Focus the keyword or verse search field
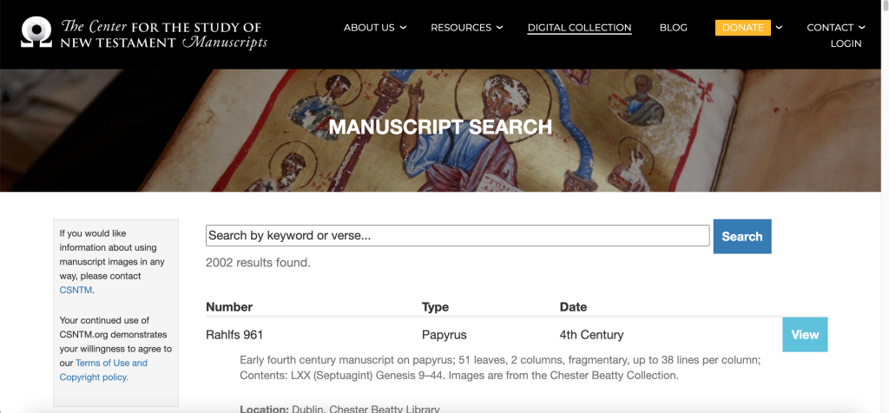 [x=458, y=236]
